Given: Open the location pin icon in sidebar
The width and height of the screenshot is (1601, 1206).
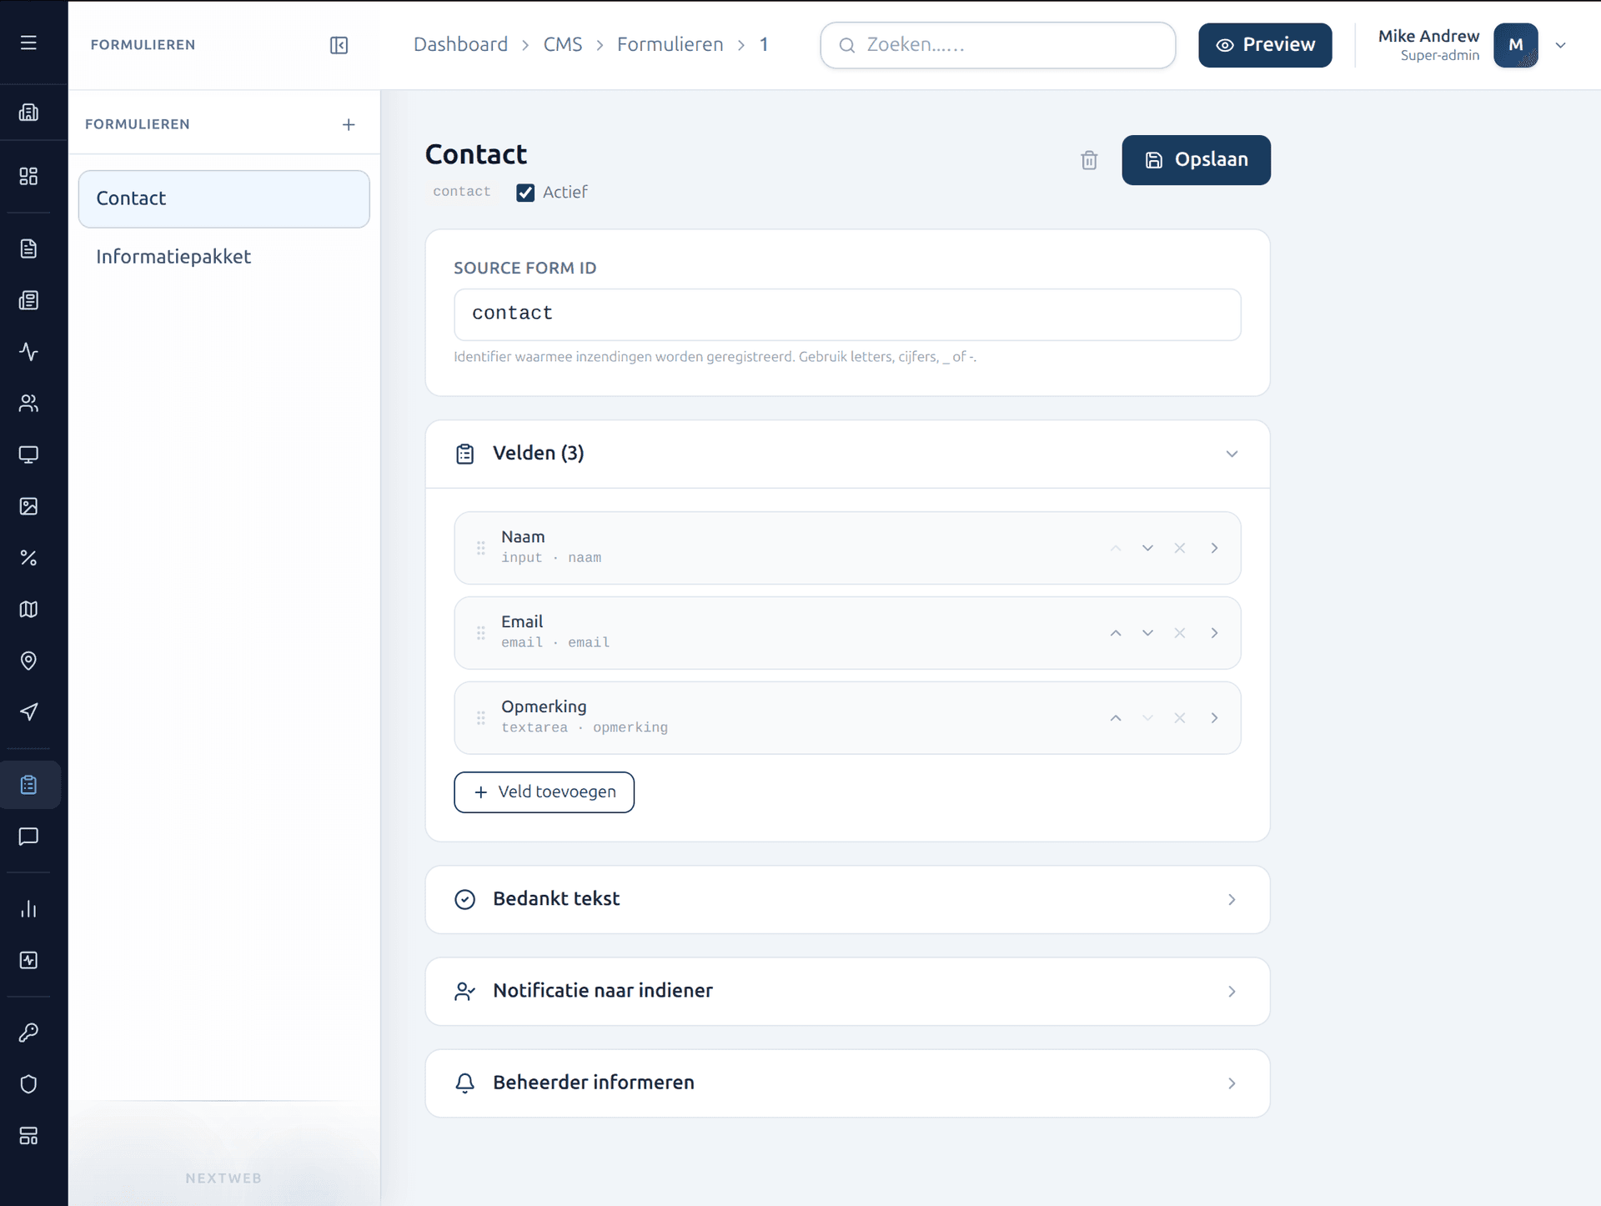Looking at the screenshot, I should click(28, 661).
